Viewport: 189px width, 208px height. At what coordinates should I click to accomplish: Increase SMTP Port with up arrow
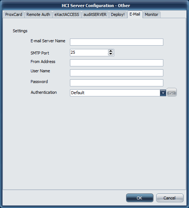[110, 51]
